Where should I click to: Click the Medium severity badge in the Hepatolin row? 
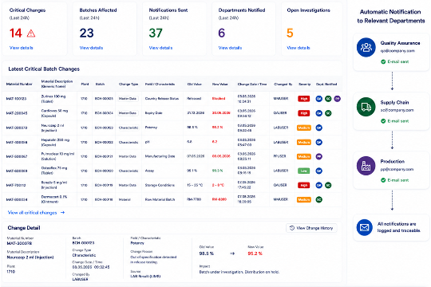click(304, 142)
